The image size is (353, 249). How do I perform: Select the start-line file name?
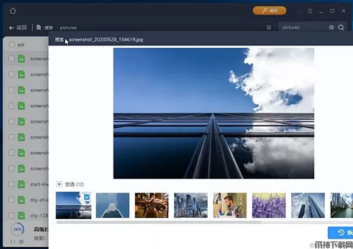39,184
